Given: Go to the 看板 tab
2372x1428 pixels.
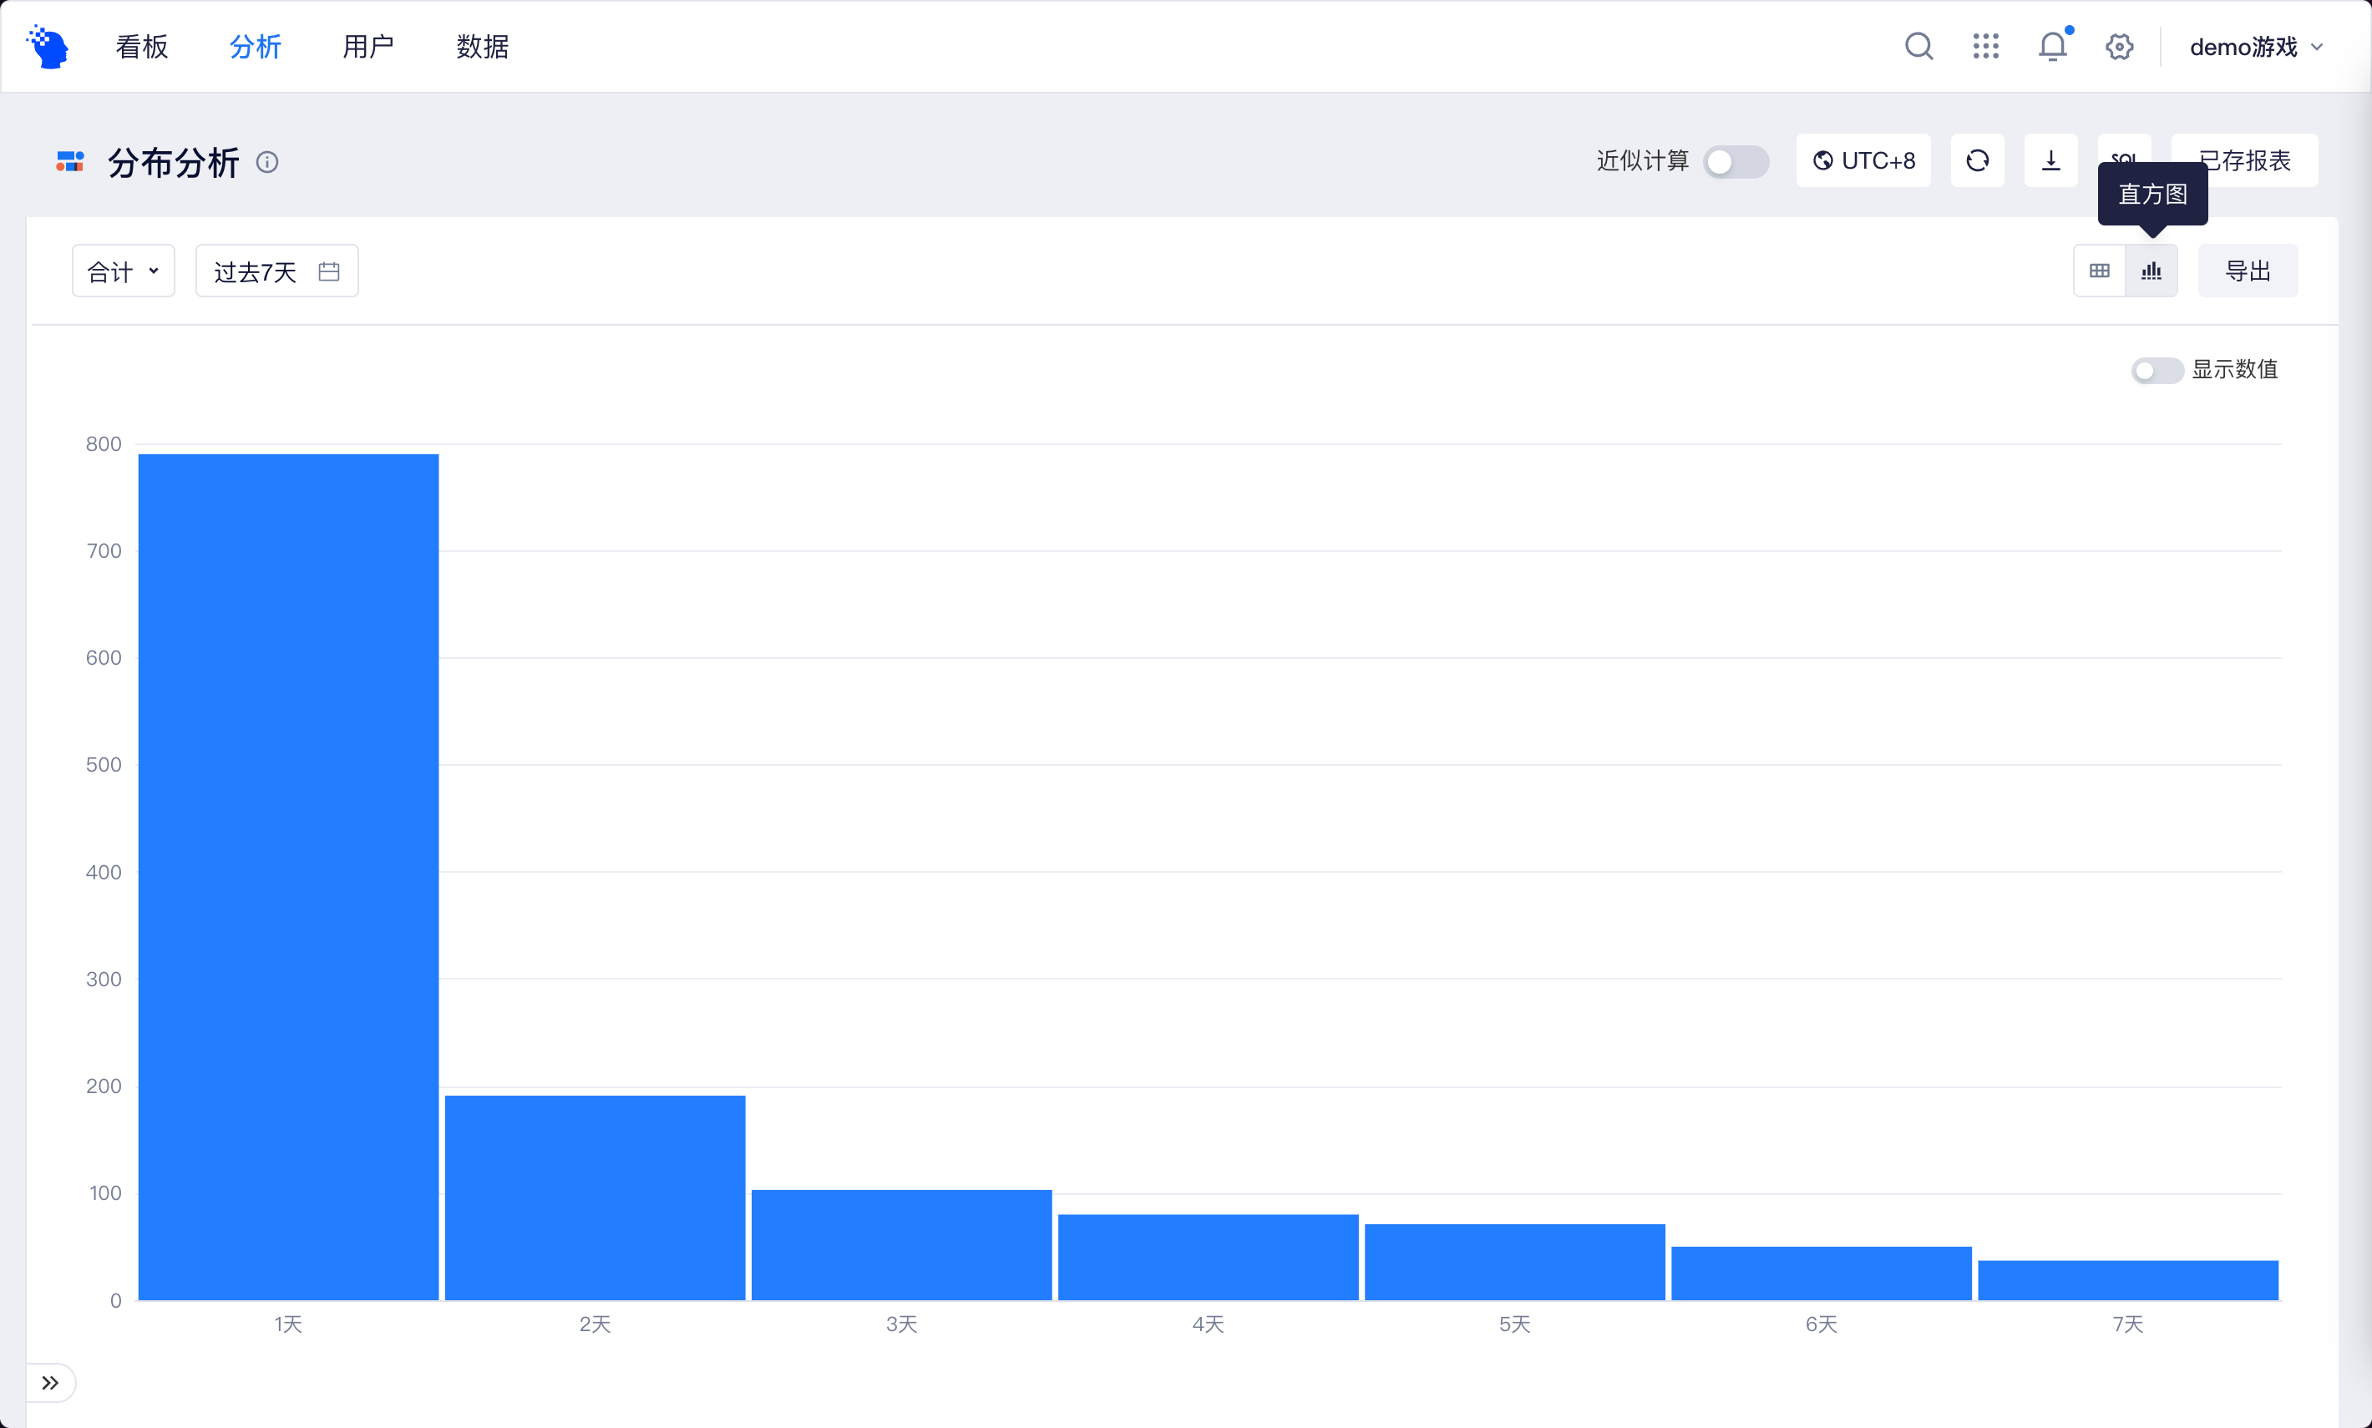Looking at the screenshot, I should coord(141,47).
